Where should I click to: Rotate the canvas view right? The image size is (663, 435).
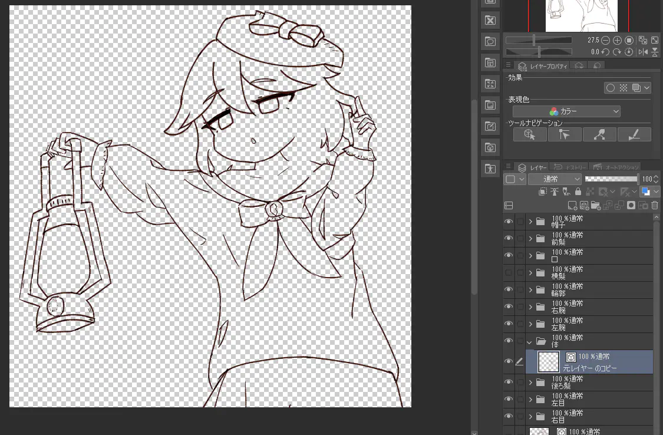click(x=618, y=52)
